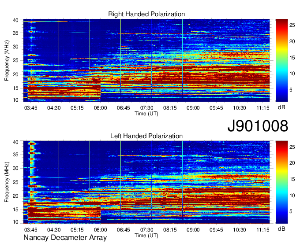The width and height of the screenshot is (300, 243).
Task: Click the "10" frequency tick of the Left Handed plot
Action: click(x=15, y=222)
